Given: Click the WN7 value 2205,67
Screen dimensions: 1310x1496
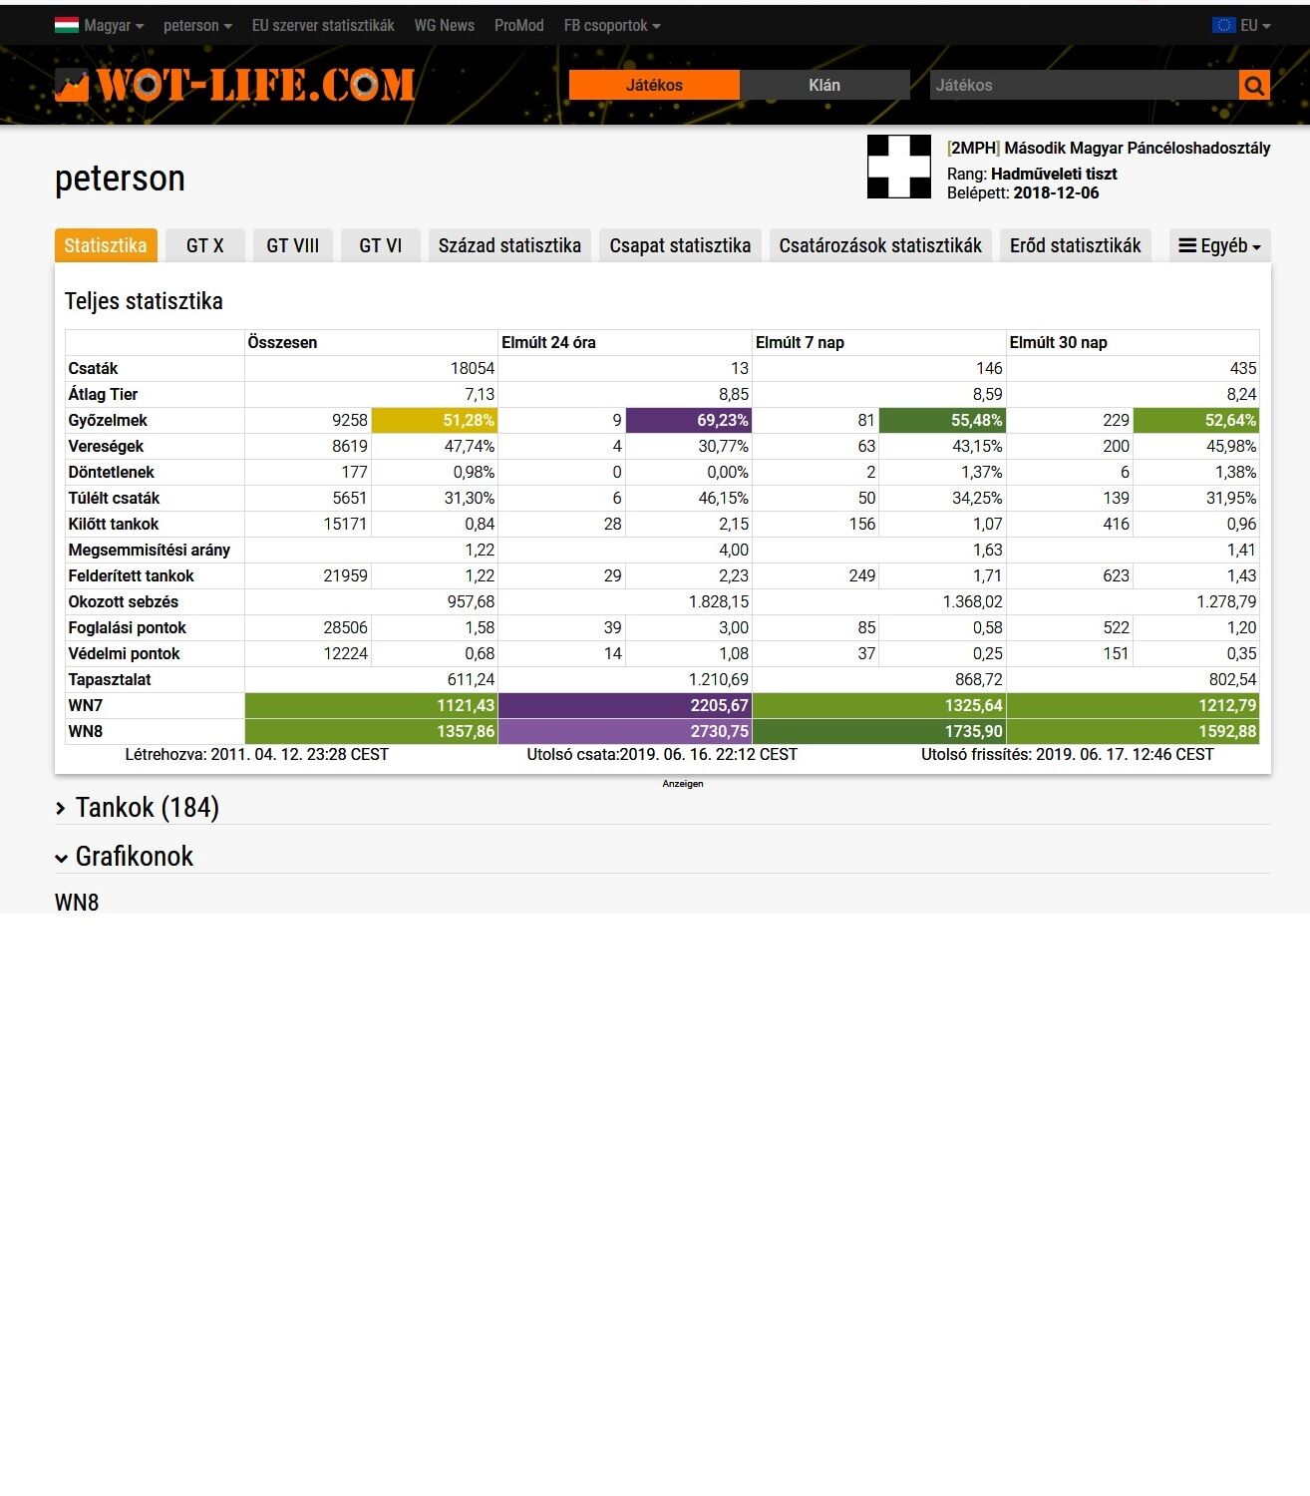Looking at the screenshot, I should [x=720, y=705].
